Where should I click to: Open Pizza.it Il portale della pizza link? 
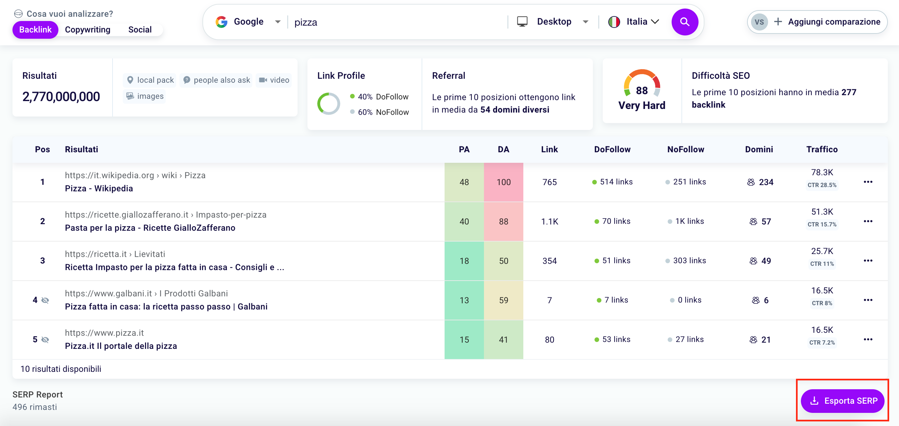point(121,346)
